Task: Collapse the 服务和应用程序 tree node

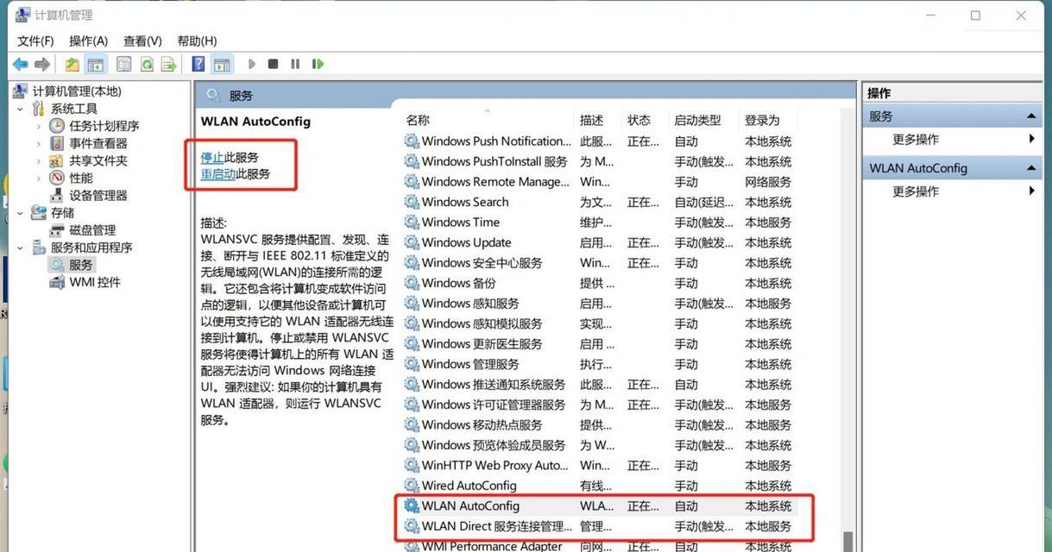Action: point(21,248)
